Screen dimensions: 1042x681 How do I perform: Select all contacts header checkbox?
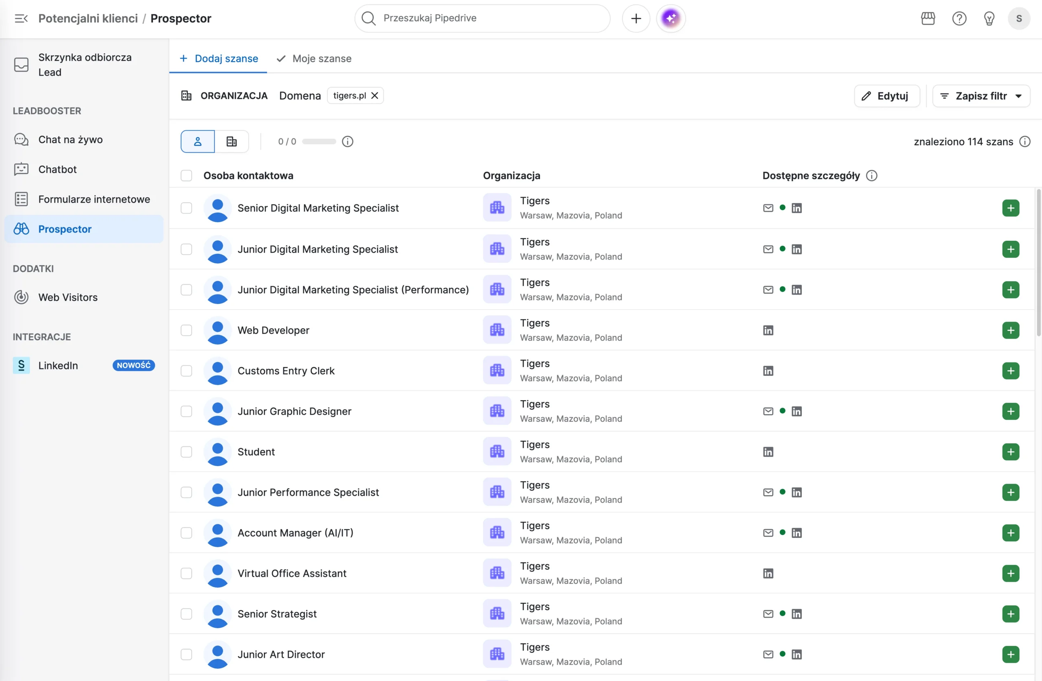[186, 175]
